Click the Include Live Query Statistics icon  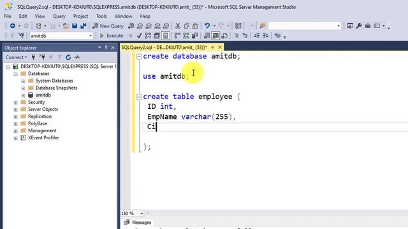[186, 36]
